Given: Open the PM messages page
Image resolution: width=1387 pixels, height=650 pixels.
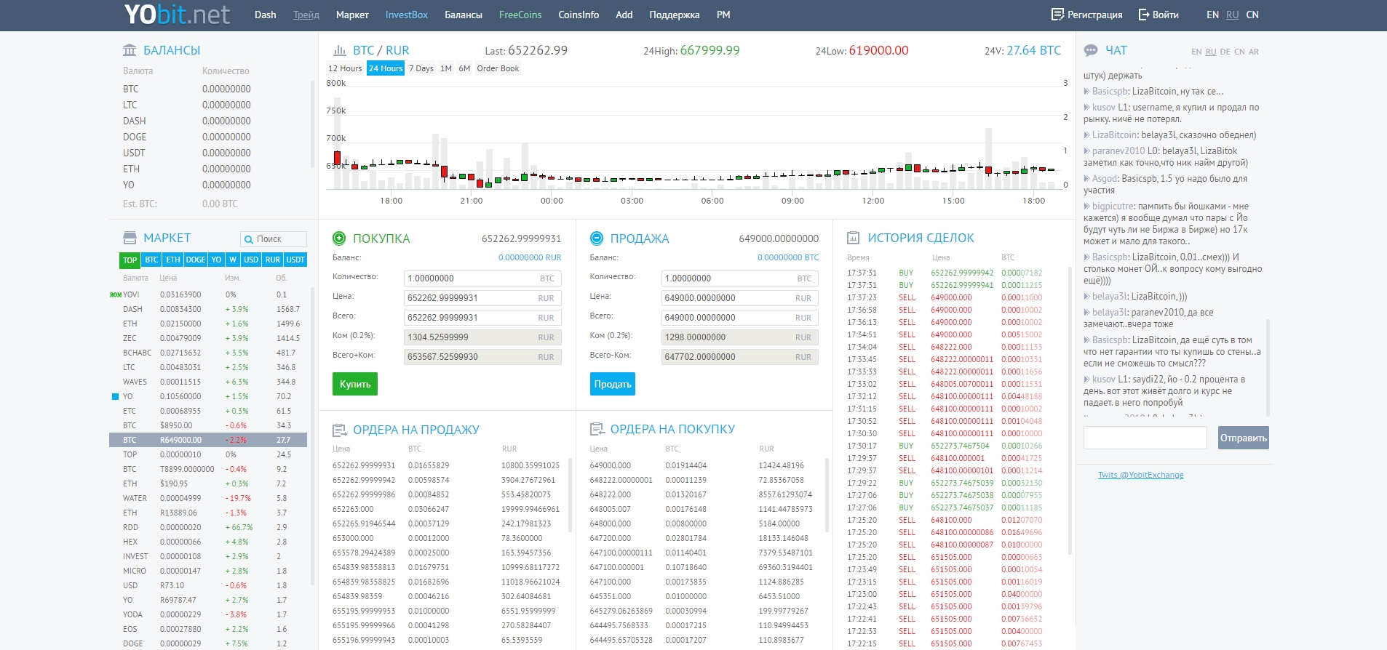Looking at the screenshot, I should click(x=723, y=15).
